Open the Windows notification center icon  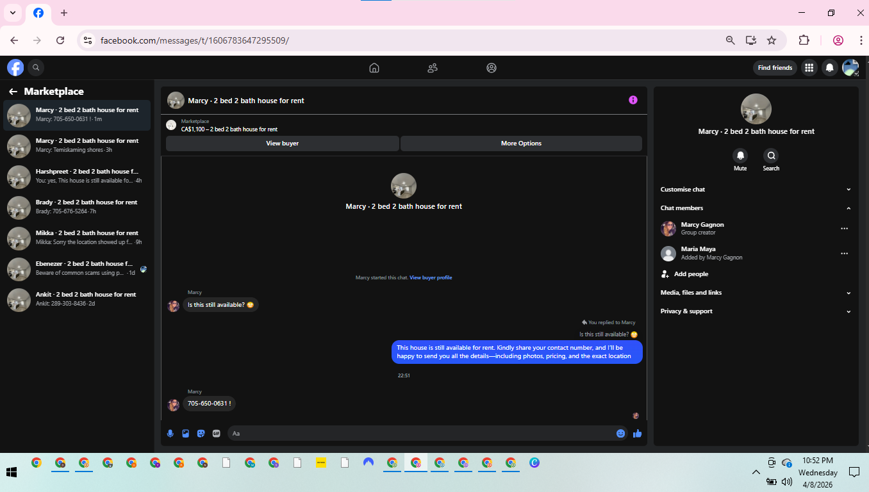point(854,472)
